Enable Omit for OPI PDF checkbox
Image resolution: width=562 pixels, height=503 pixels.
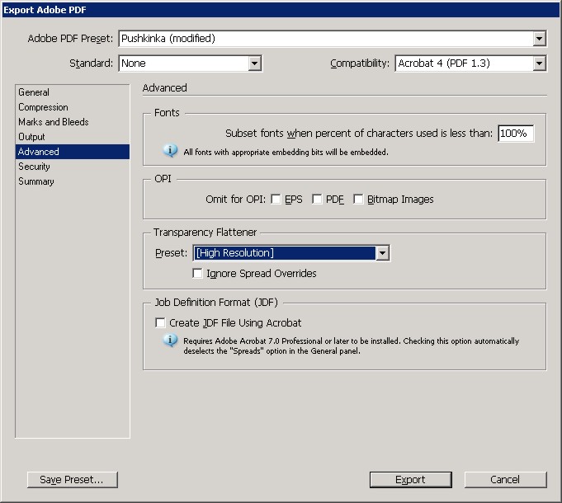(317, 199)
